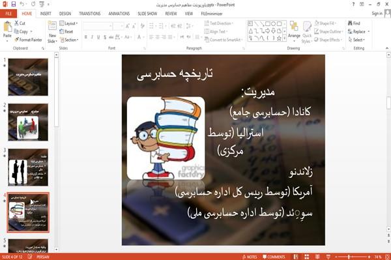Screen dimensions: 391x260
Task: Open the Arrange menu
Action: [294, 31]
